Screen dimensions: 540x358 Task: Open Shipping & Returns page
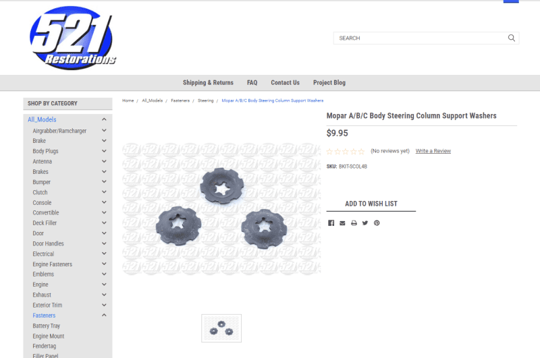pos(208,83)
